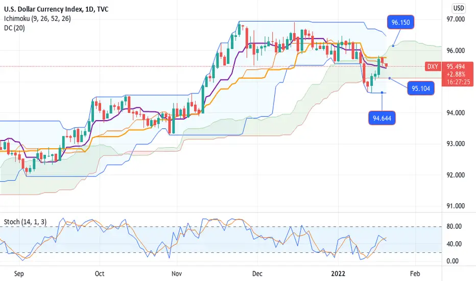This screenshot has width=476, height=281.
Task: Click the U.S. Dollar Currency Index title
Action: coord(43,9)
